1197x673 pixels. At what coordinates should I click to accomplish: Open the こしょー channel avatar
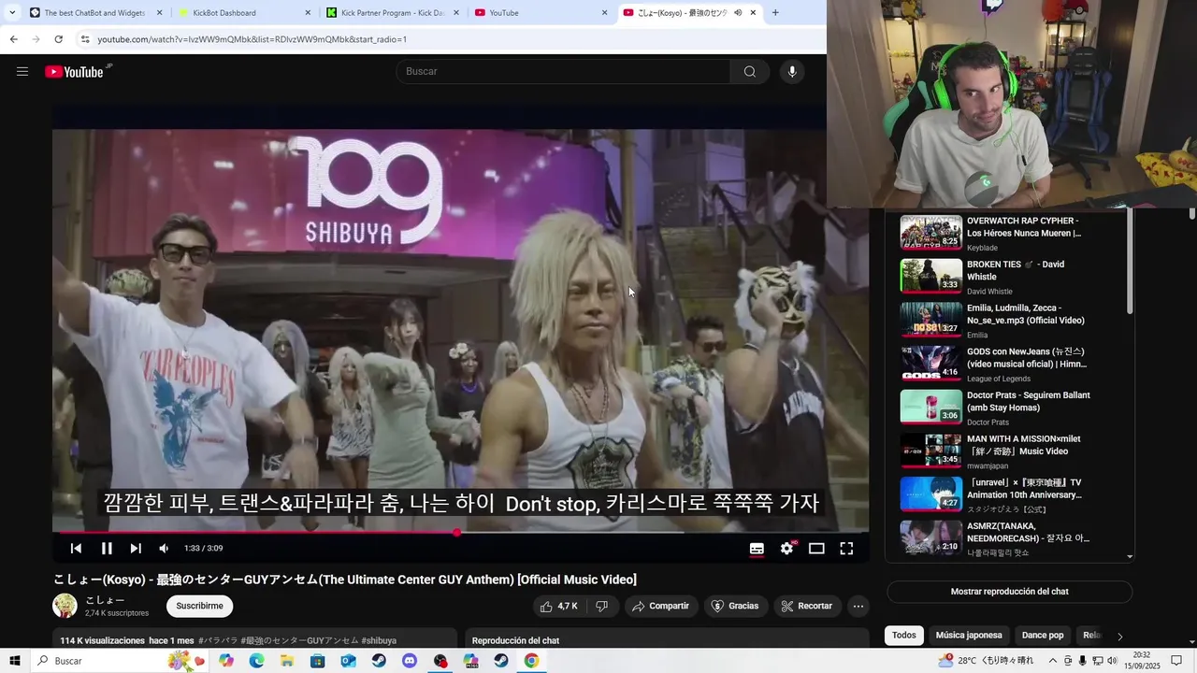65,606
